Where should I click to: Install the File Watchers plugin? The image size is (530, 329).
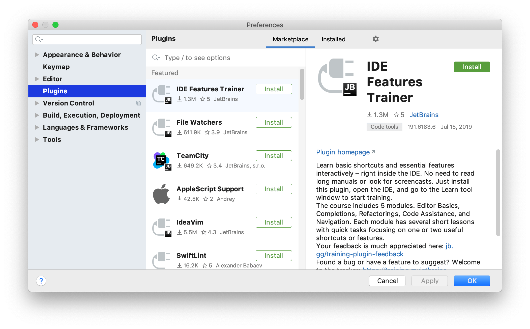pyautogui.click(x=274, y=122)
